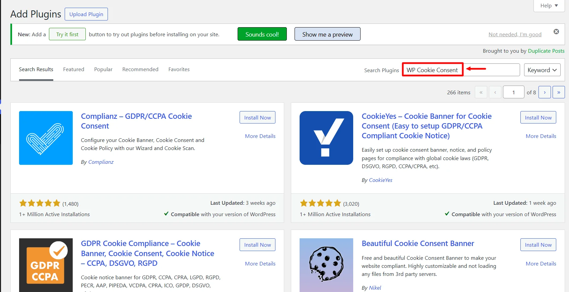Screen dimensions: 569x292
Task: Open the GDPR CCPA plugin icon thumbnail
Action: click(46, 265)
